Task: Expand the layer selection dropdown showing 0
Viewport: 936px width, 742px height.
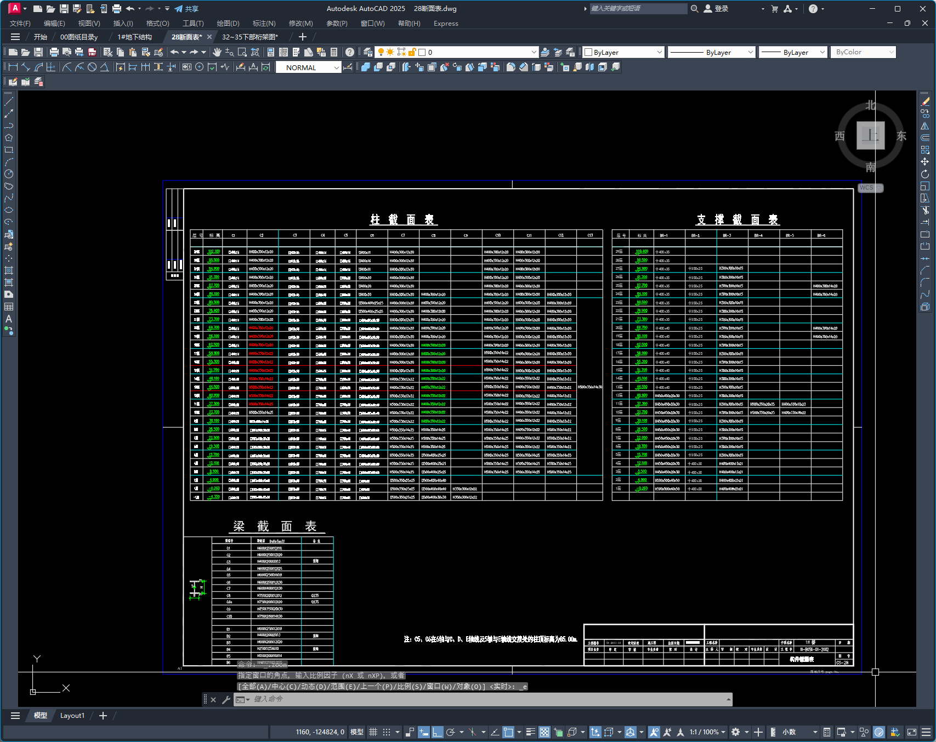Action: (534, 52)
